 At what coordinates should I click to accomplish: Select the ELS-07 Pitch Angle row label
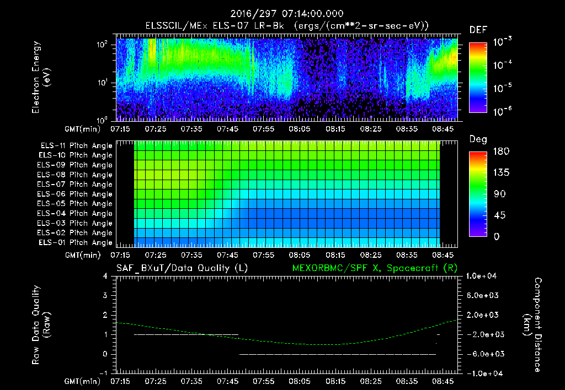[75, 184]
